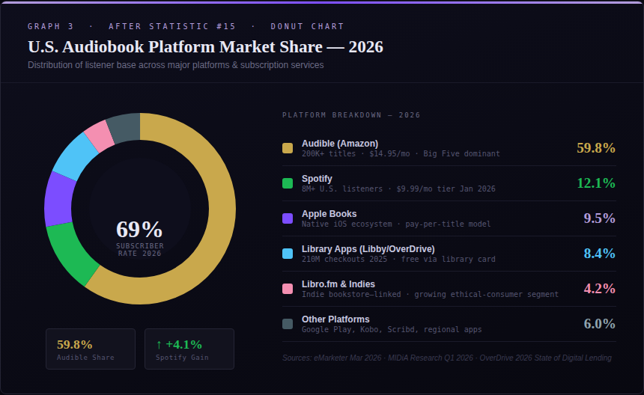
Task: Click the Spotify platform name
Action: 317,179
